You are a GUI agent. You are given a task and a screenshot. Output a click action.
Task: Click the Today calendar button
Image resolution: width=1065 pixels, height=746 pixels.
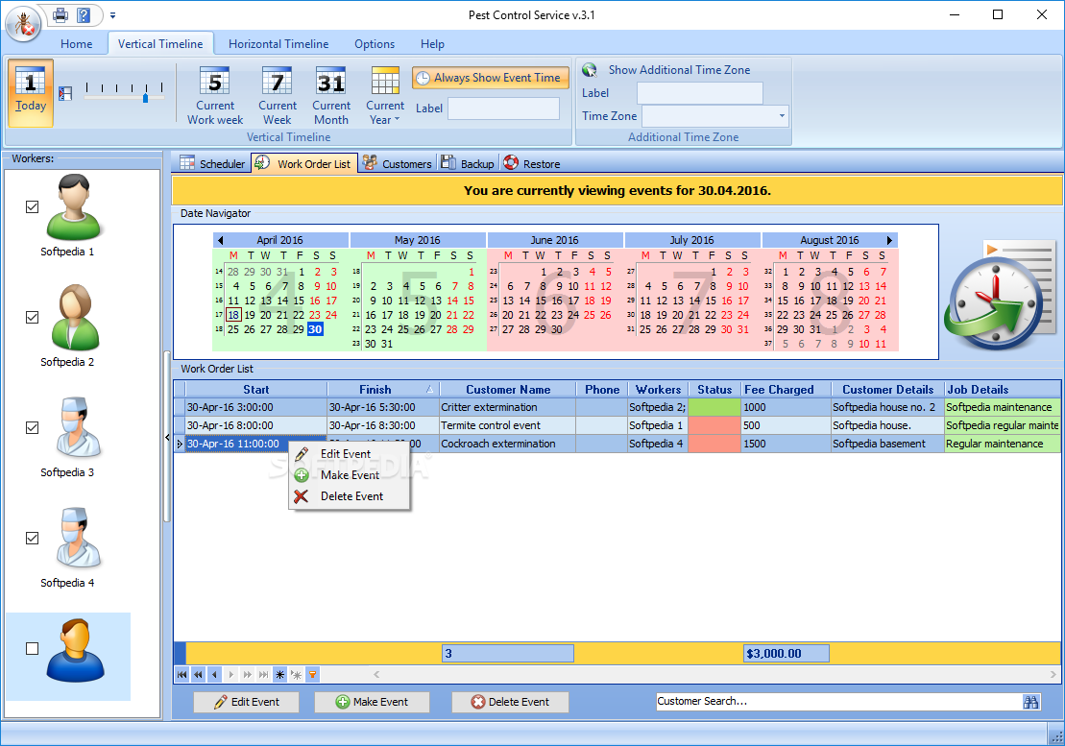coord(31,92)
